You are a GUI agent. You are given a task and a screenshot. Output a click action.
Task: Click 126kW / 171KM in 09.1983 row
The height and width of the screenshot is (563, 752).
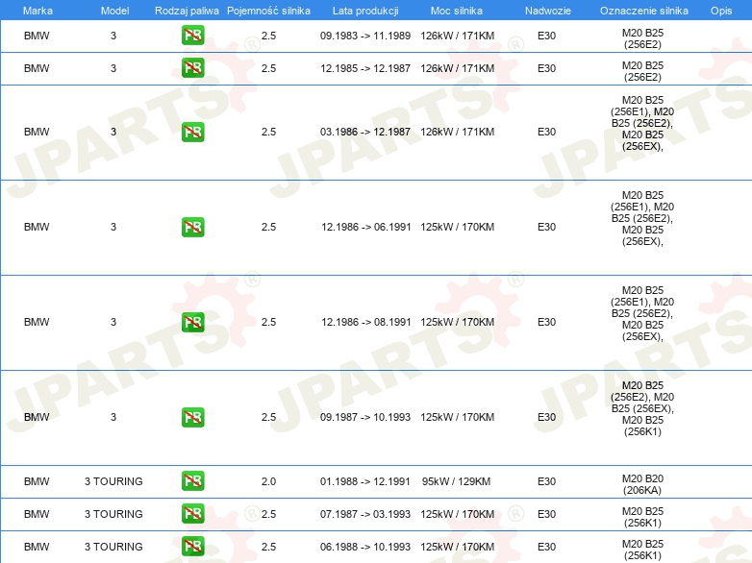pyautogui.click(x=457, y=36)
